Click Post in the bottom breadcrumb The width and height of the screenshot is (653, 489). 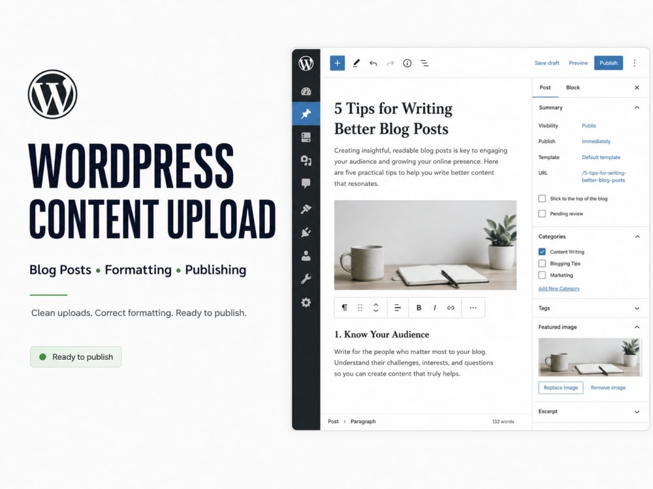coord(333,421)
